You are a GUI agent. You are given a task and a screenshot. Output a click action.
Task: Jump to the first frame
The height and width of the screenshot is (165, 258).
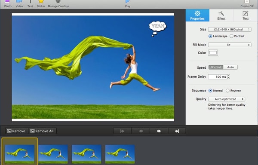pos(122,131)
